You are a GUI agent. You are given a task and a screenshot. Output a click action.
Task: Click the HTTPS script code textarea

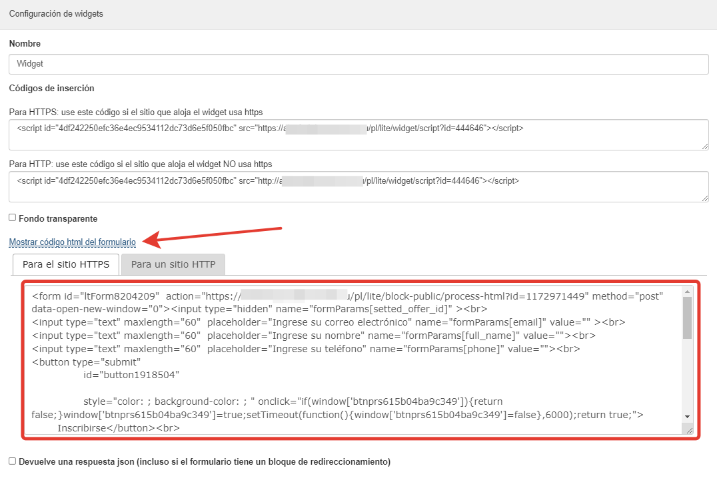pos(358,134)
